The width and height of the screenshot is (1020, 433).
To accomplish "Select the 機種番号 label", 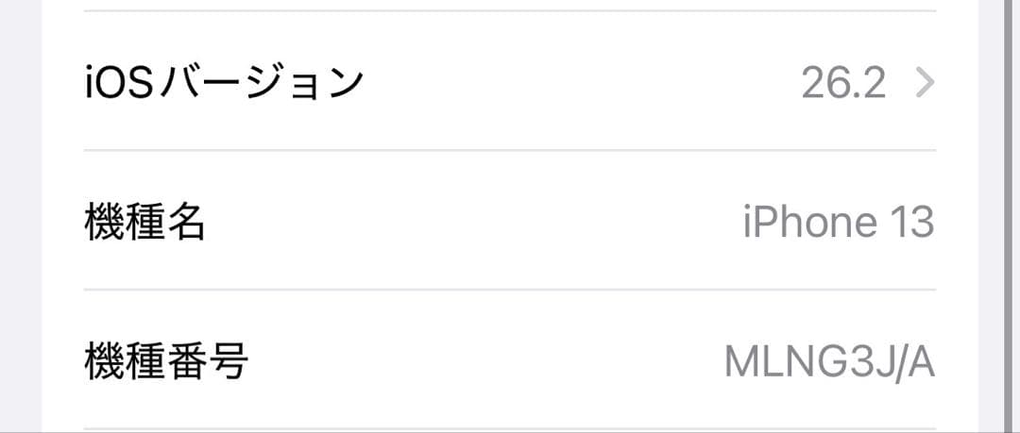I will (166, 361).
